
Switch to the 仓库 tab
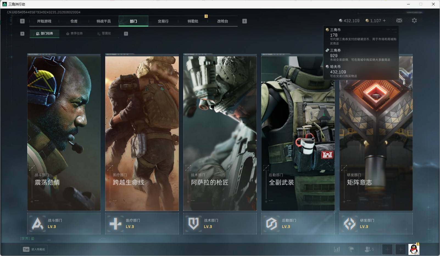(74, 21)
